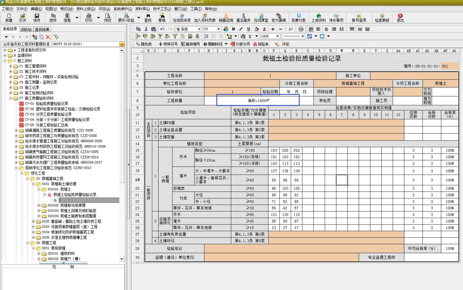Open 在线找专家 online expert
This screenshot has width=463, height=290.
[182, 18]
